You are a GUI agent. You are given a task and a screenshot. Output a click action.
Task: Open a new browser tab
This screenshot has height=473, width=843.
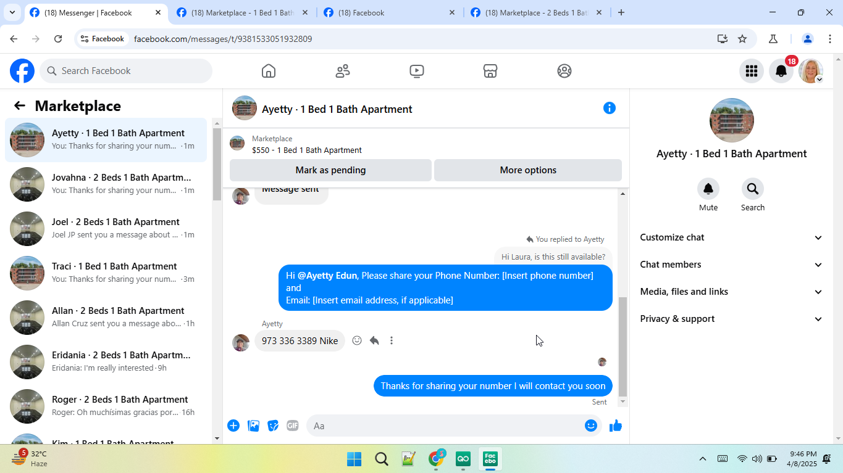[621, 12]
